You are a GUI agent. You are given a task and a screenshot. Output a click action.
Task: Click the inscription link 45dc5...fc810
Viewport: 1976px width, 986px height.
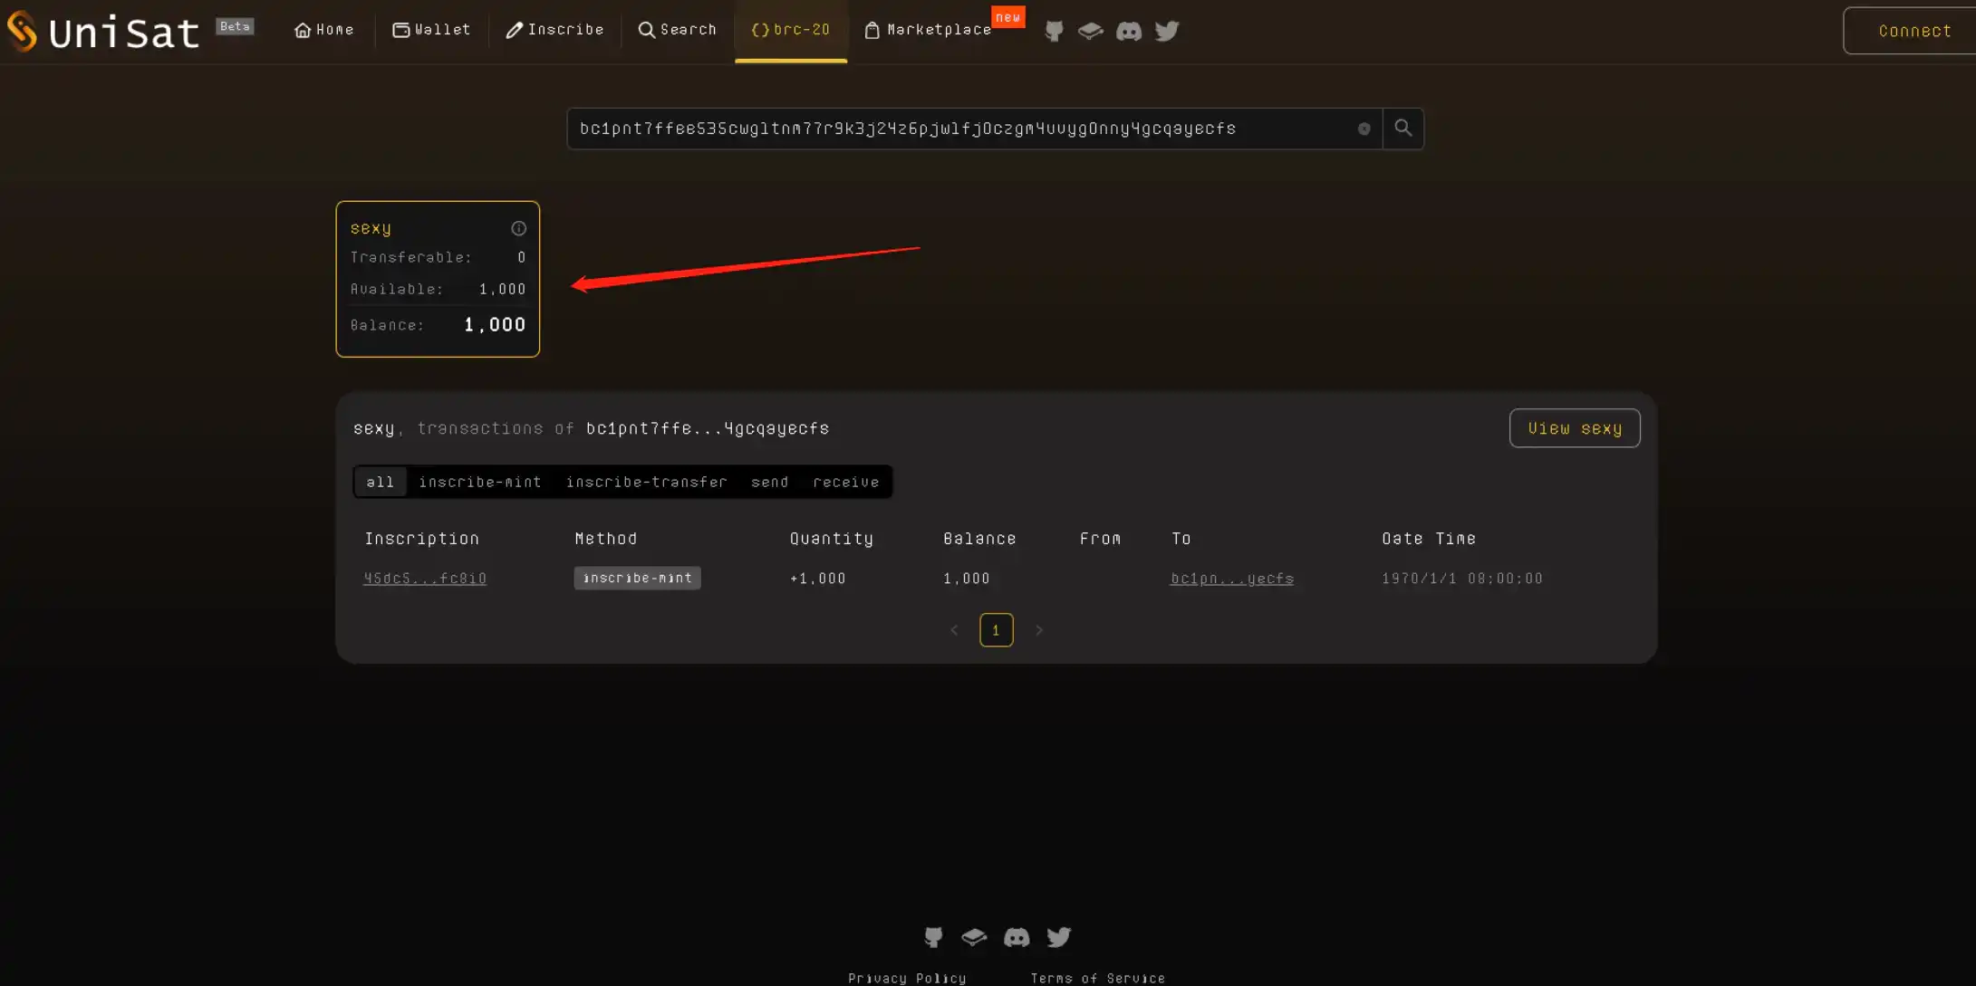point(425,577)
